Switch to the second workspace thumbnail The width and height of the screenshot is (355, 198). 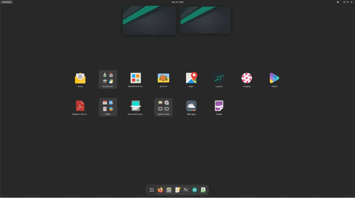click(x=205, y=20)
